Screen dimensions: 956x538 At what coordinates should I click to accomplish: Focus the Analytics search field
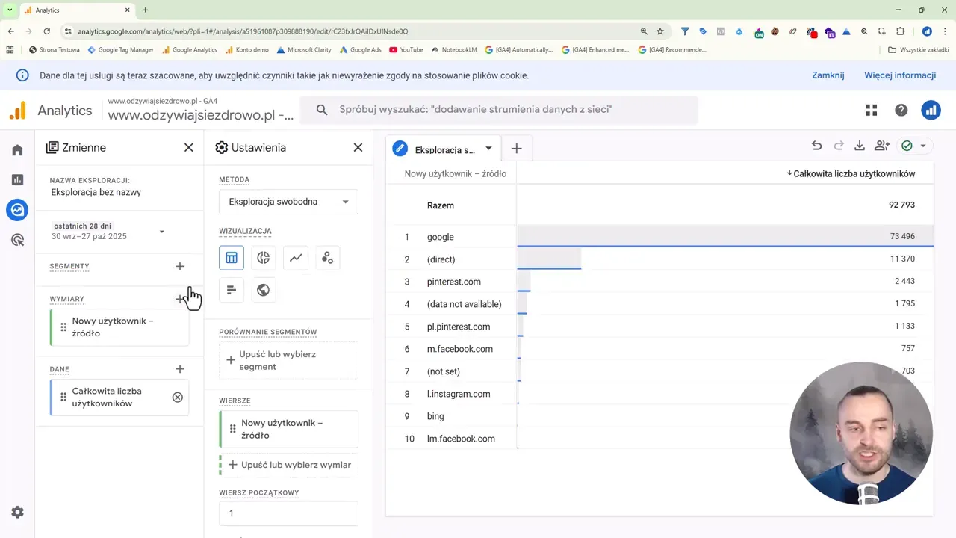[499, 110]
